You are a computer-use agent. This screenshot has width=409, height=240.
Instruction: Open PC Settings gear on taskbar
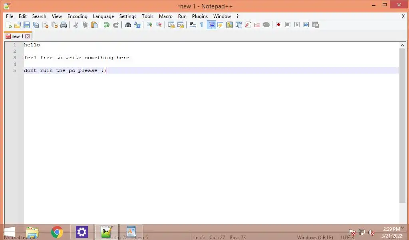click(81, 232)
